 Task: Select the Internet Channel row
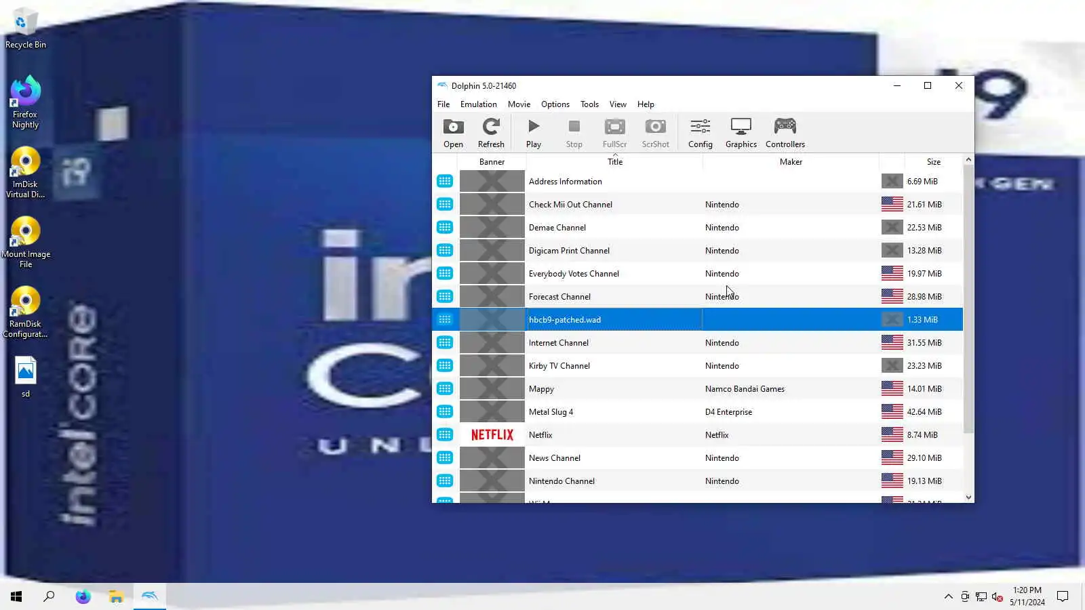click(x=697, y=343)
